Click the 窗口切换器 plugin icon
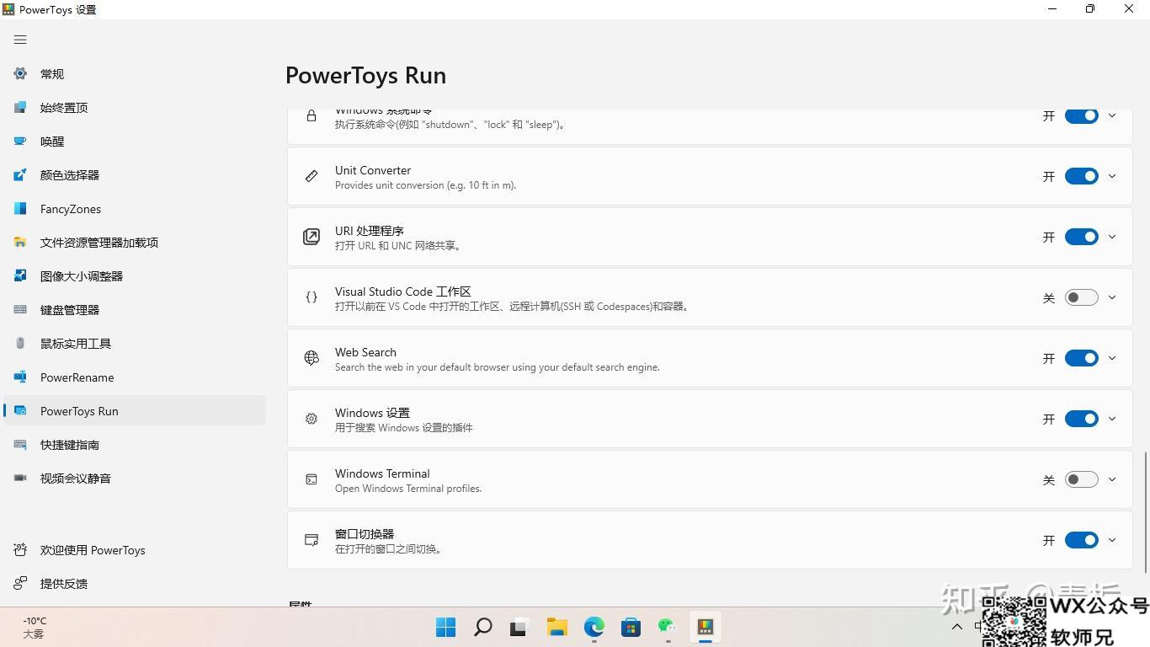The width and height of the screenshot is (1150, 647). pos(311,540)
